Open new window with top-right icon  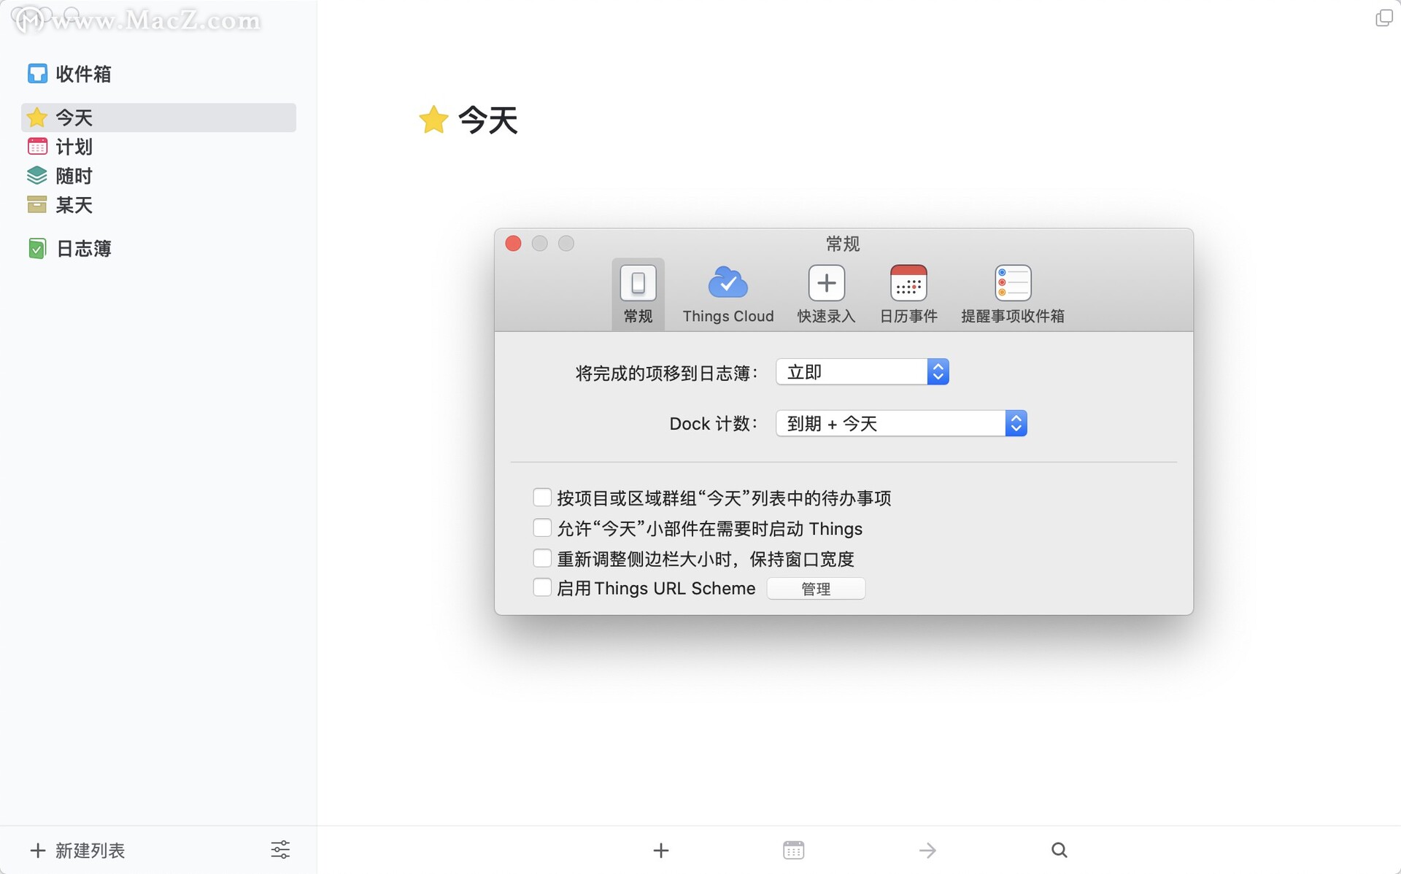point(1383,18)
